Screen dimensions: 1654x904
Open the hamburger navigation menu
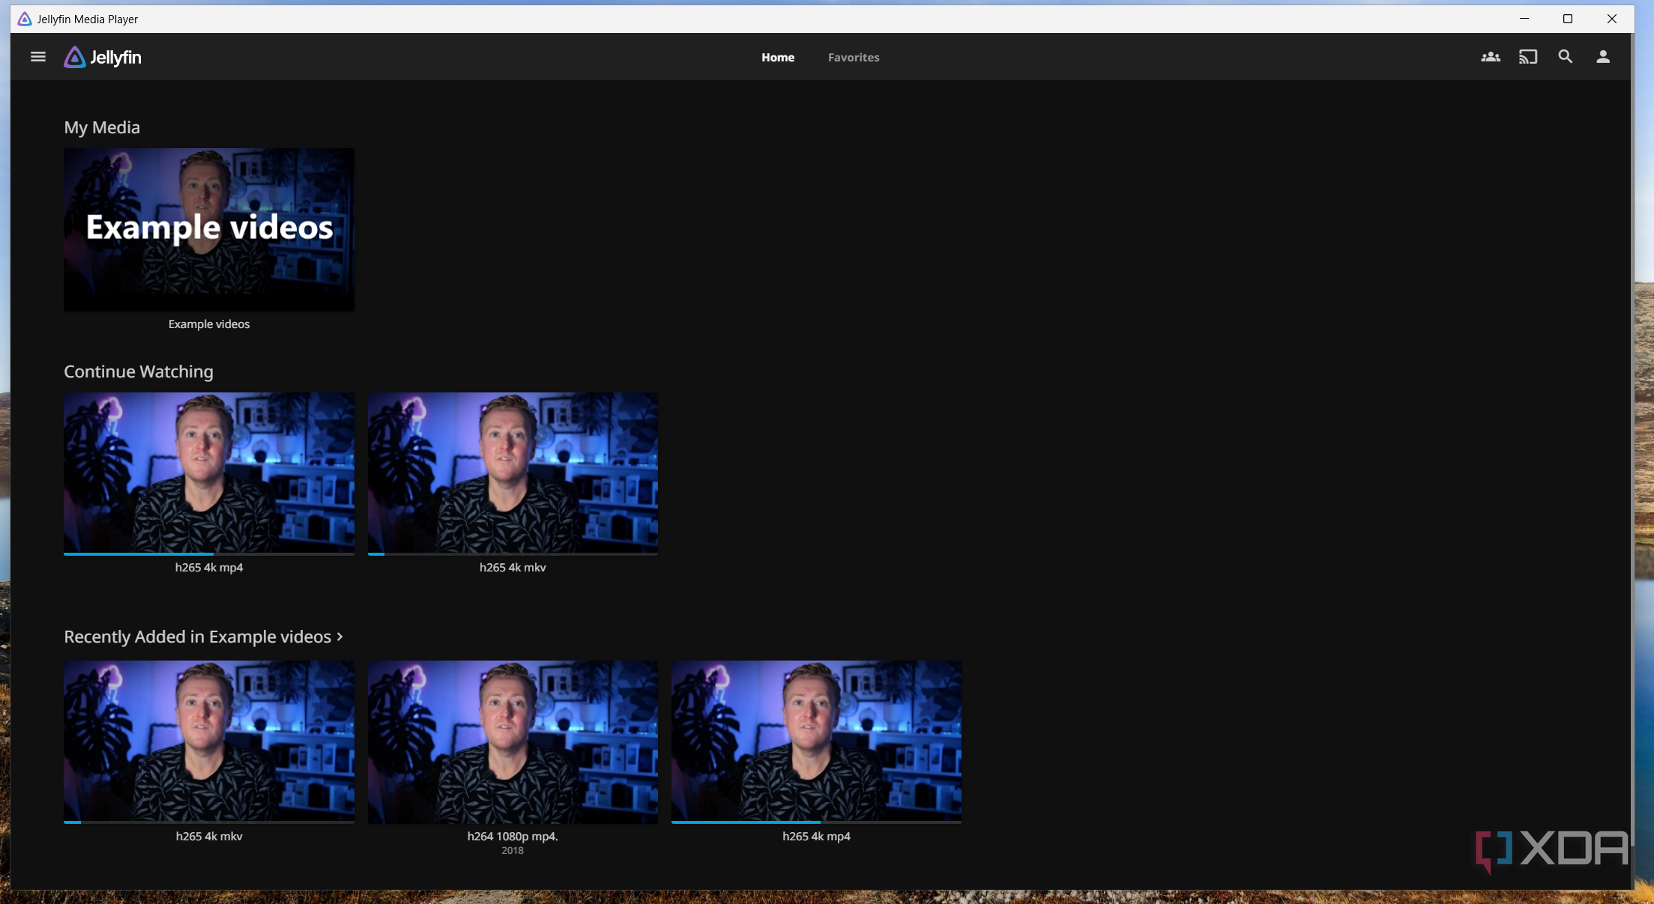point(38,57)
